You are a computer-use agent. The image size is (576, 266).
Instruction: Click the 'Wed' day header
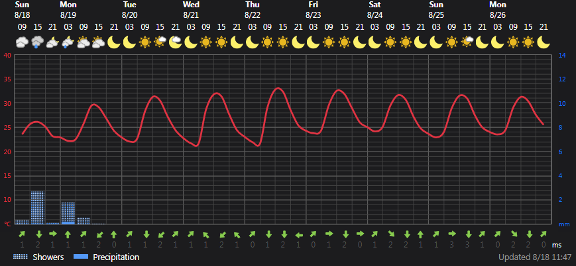191,5
